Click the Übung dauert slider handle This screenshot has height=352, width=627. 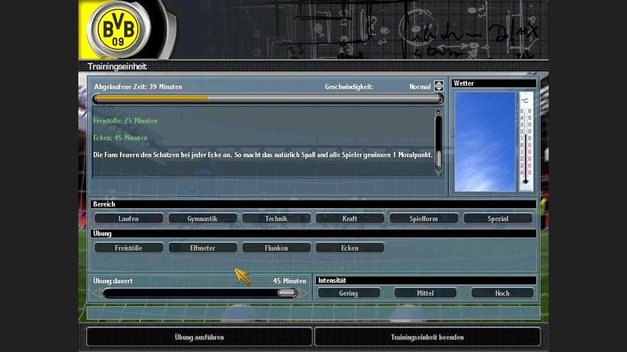(x=287, y=293)
